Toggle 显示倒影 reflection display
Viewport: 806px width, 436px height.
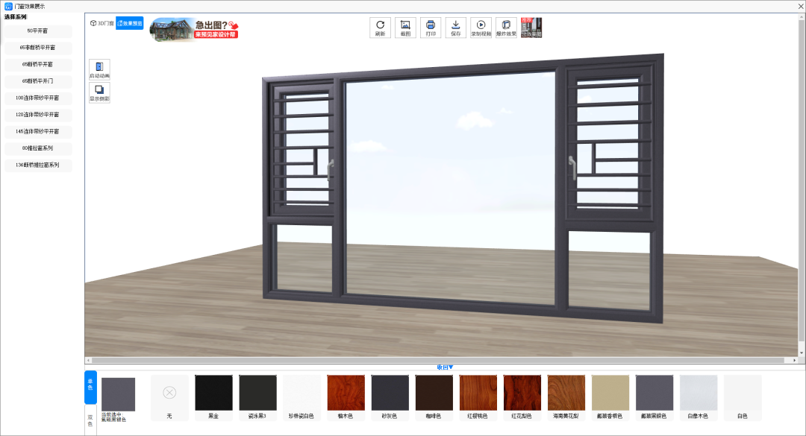pyautogui.click(x=99, y=92)
